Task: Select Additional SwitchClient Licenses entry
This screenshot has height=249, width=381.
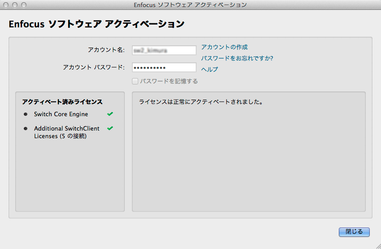Action: click(x=67, y=132)
